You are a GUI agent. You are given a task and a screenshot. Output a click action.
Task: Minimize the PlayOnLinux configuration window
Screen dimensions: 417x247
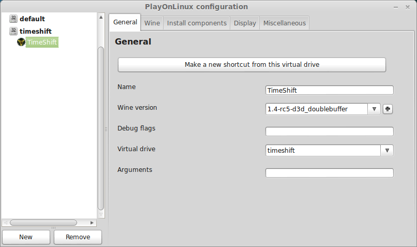(396, 7)
